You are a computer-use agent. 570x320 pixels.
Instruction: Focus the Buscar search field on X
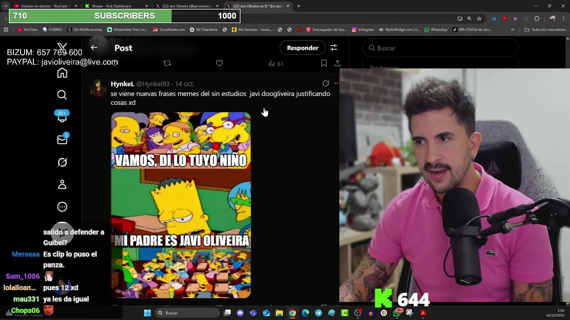click(x=440, y=48)
